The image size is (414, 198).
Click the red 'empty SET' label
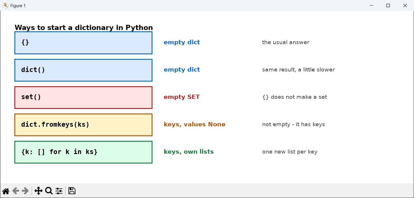pyautogui.click(x=182, y=97)
